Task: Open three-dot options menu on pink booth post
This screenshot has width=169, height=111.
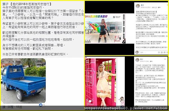Action: point(165,59)
